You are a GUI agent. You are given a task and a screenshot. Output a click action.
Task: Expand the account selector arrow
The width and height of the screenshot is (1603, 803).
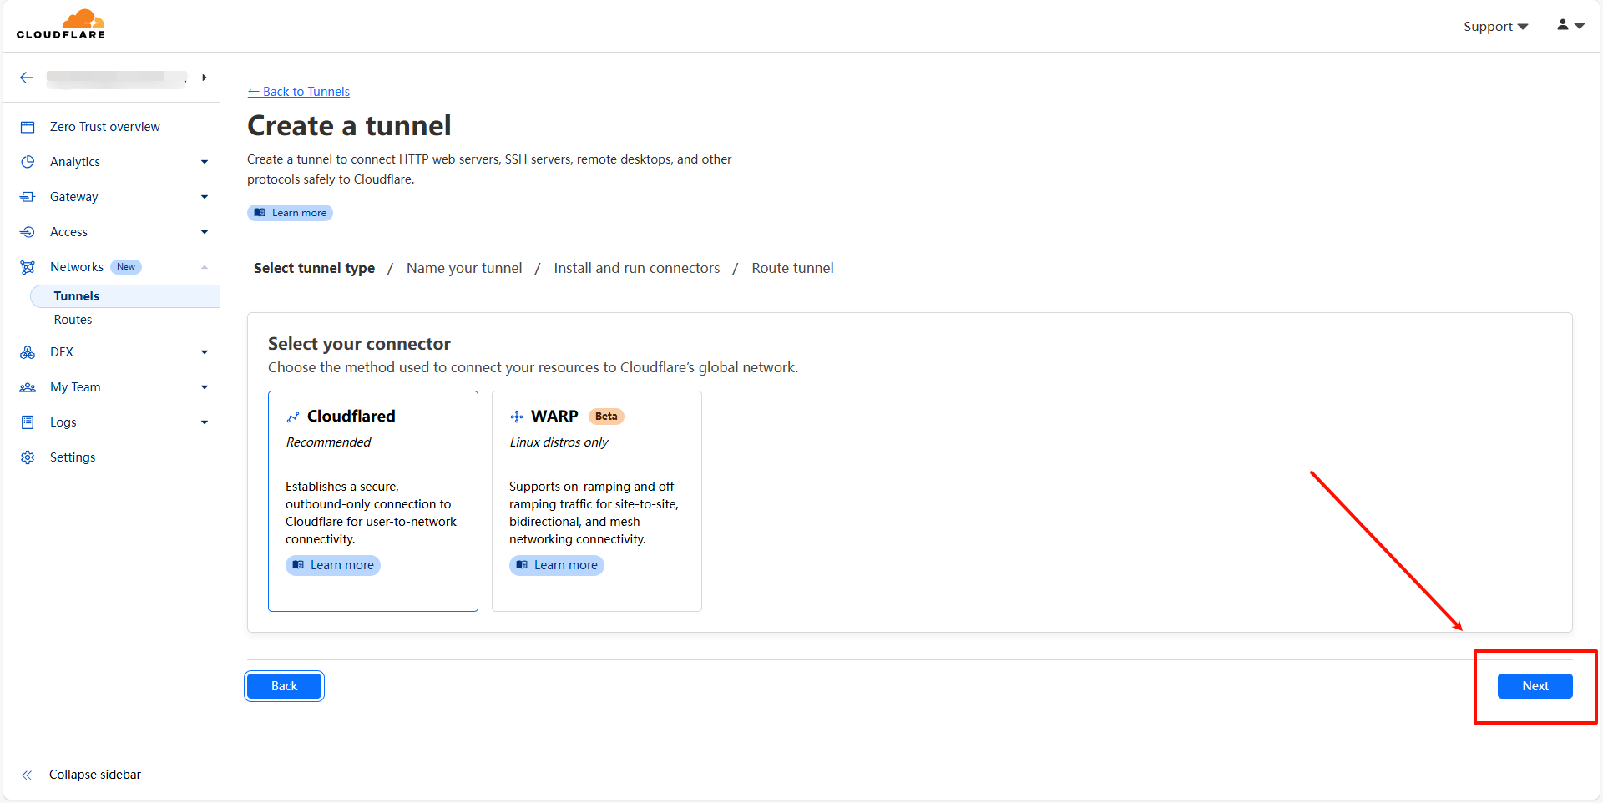204,78
